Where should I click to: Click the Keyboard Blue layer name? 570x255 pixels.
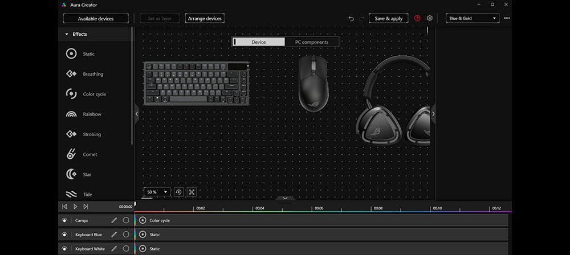tap(88, 235)
